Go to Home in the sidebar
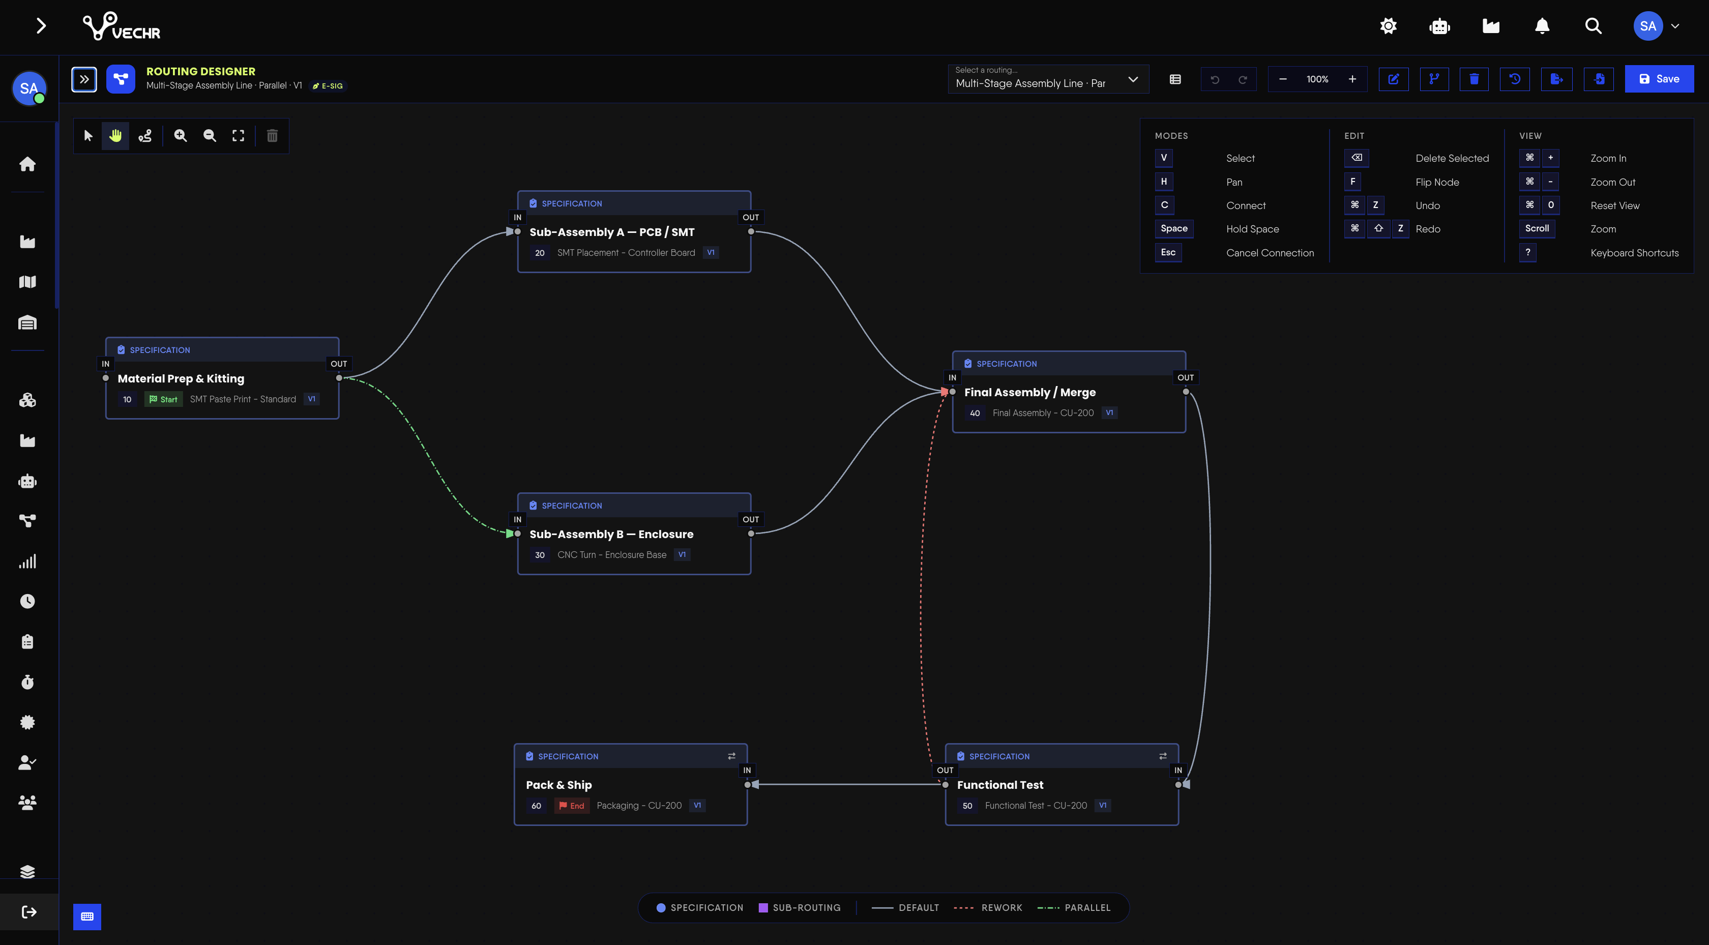This screenshot has width=1709, height=945. (x=27, y=164)
